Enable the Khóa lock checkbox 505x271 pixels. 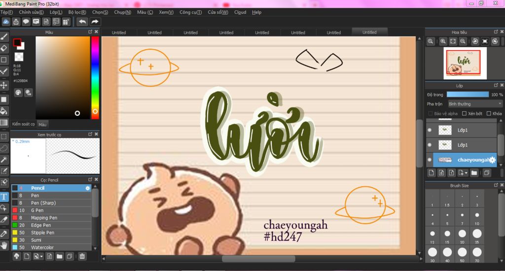(489, 113)
